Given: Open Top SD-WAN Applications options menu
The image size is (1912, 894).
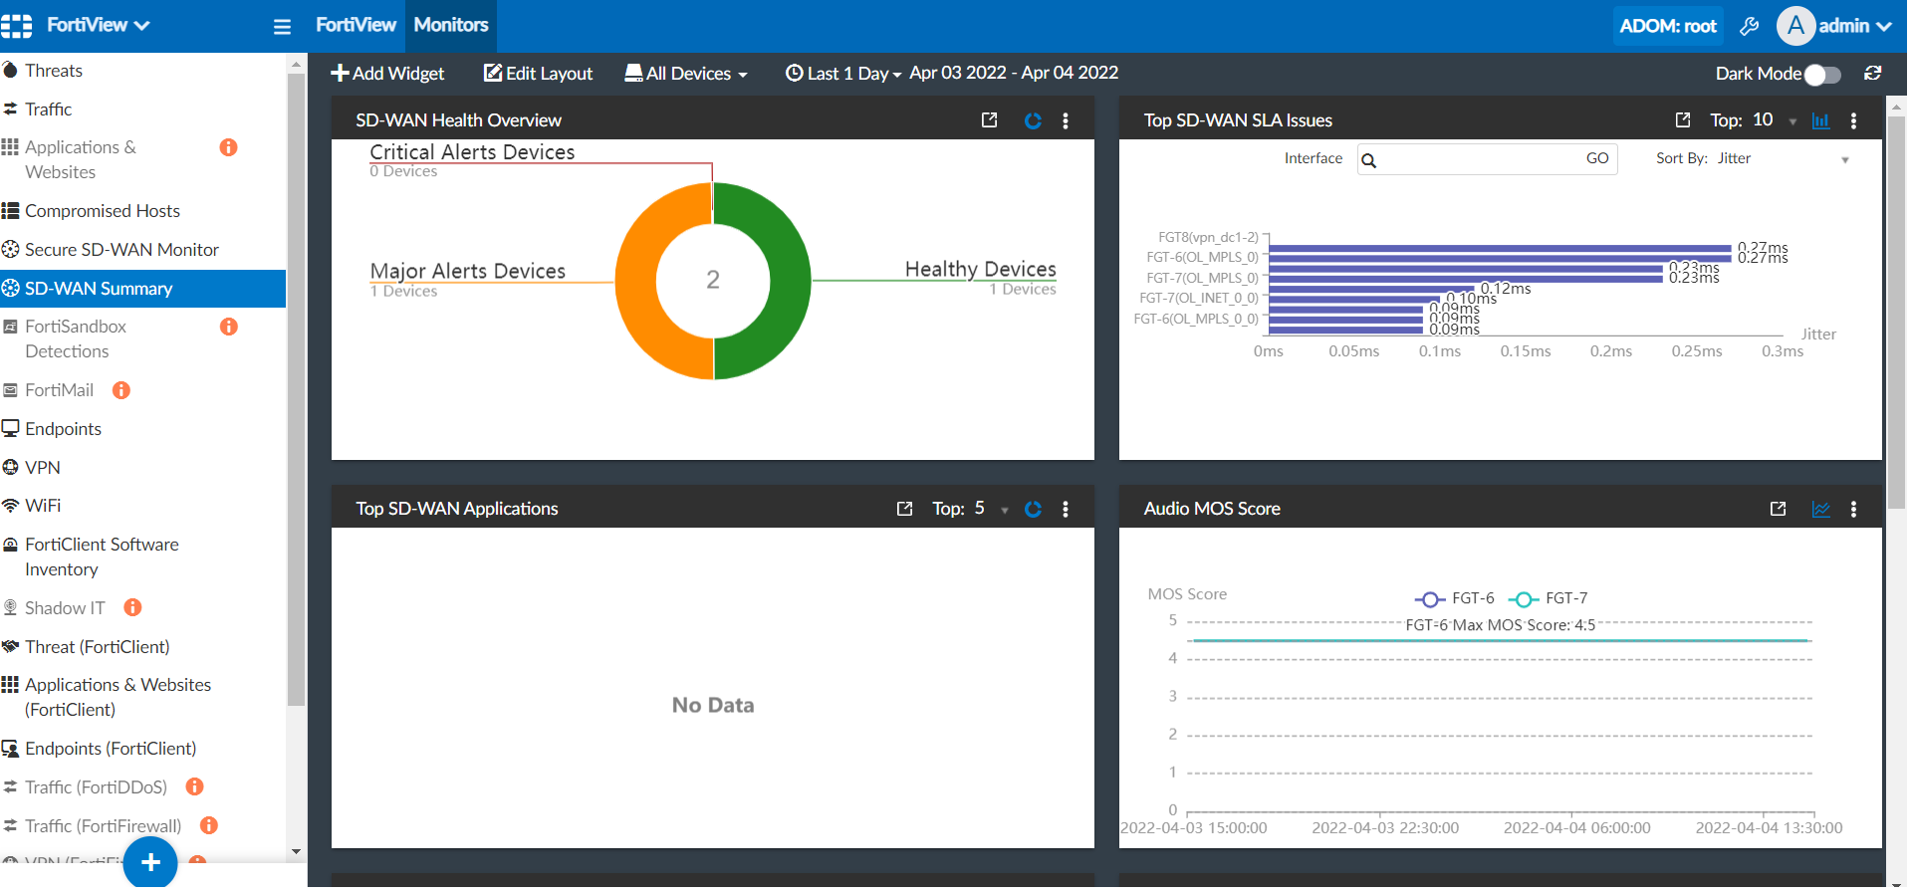Looking at the screenshot, I should [x=1066, y=509].
